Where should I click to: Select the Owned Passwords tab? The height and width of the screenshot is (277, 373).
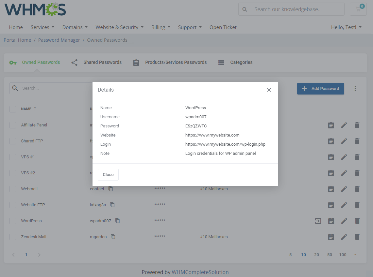[35, 62]
